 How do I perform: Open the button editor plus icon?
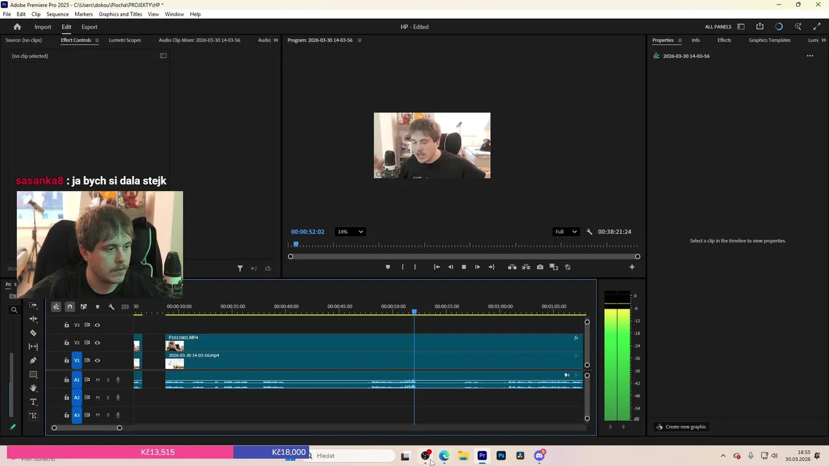(x=632, y=267)
